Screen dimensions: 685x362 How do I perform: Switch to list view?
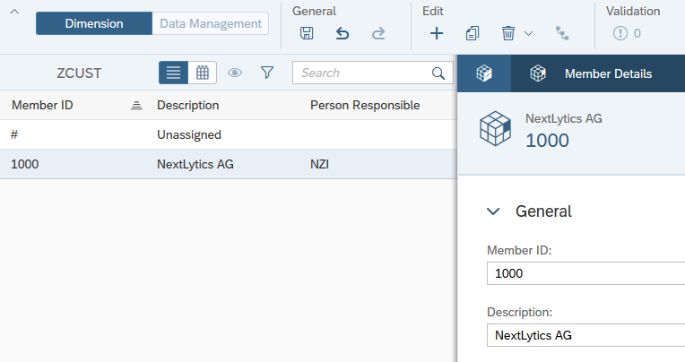(x=173, y=73)
